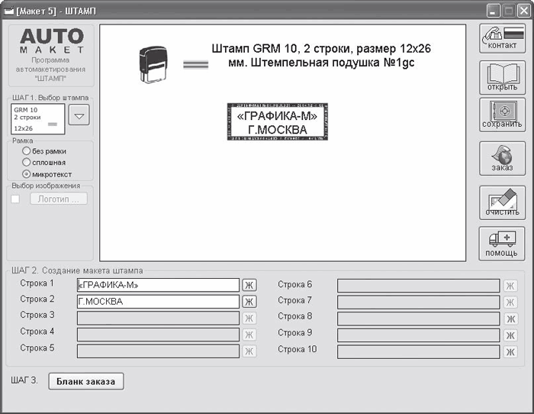Viewport: 534px width, 414px height.
Task: Toggle bold Ж for Строка 4
Action: pos(249,335)
